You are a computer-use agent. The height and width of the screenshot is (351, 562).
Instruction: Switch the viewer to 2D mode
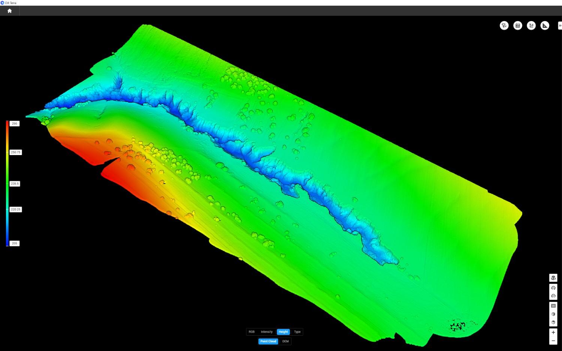pos(553,306)
